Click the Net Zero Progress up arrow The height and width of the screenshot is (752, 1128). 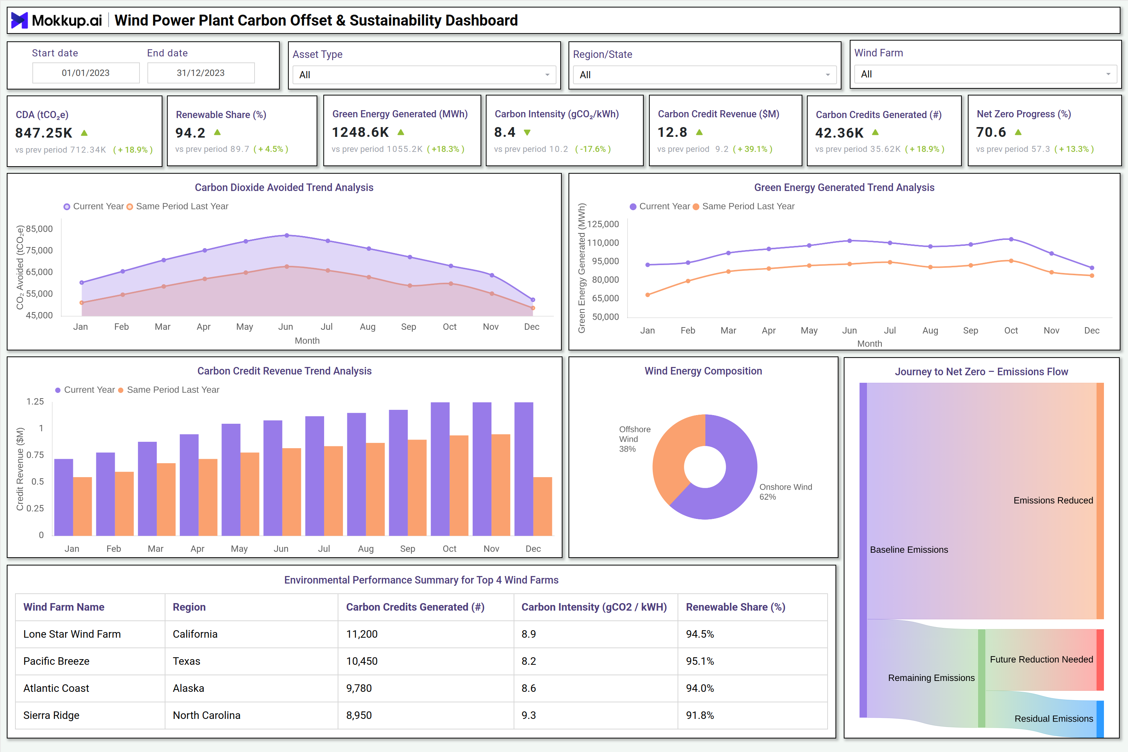pos(1018,132)
